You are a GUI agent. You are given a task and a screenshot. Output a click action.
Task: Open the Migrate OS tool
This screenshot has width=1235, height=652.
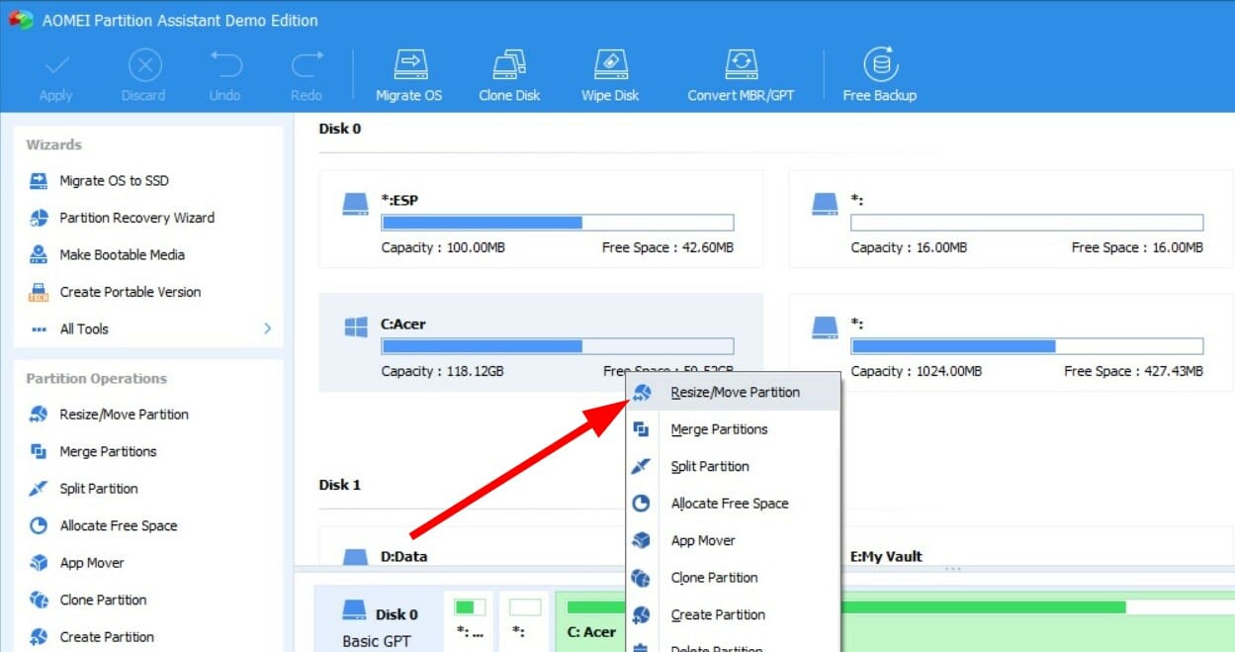pos(409,76)
